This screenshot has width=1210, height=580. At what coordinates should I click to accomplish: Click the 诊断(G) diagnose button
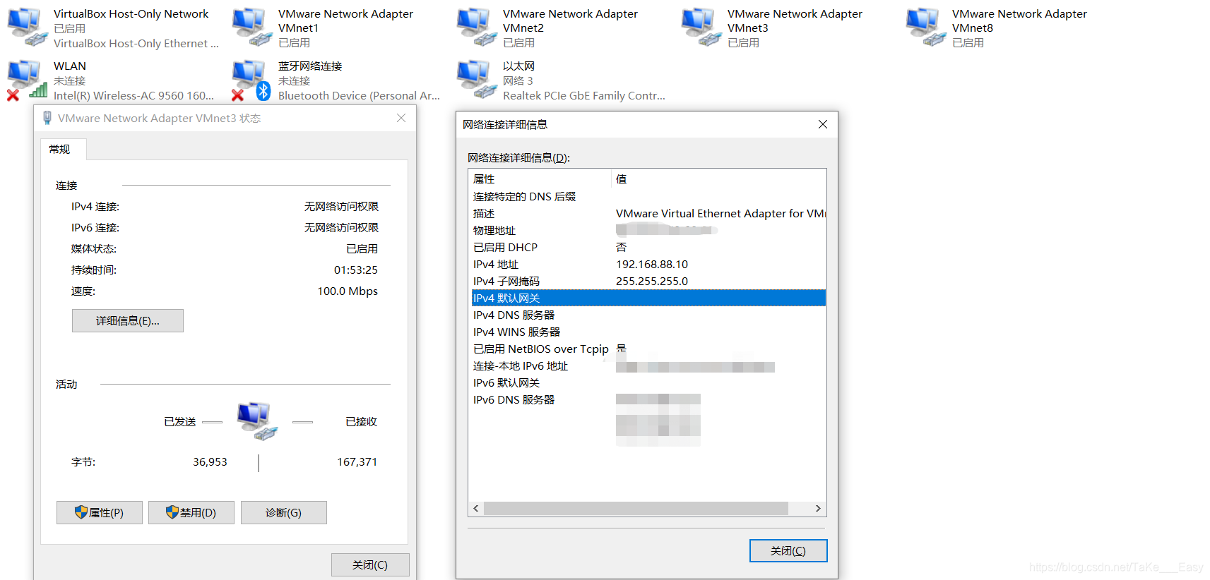284,512
